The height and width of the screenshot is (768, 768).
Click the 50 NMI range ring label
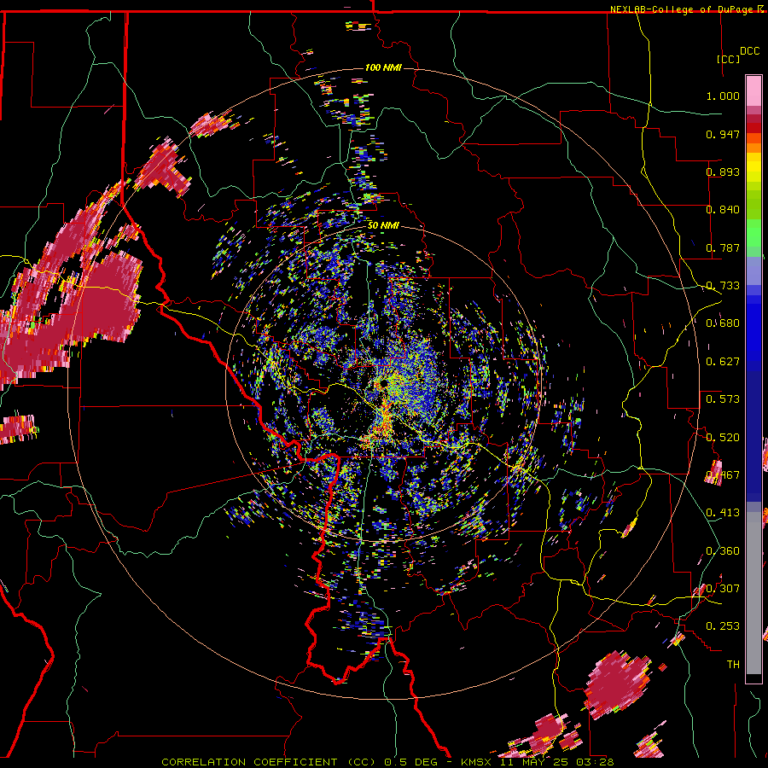click(383, 226)
